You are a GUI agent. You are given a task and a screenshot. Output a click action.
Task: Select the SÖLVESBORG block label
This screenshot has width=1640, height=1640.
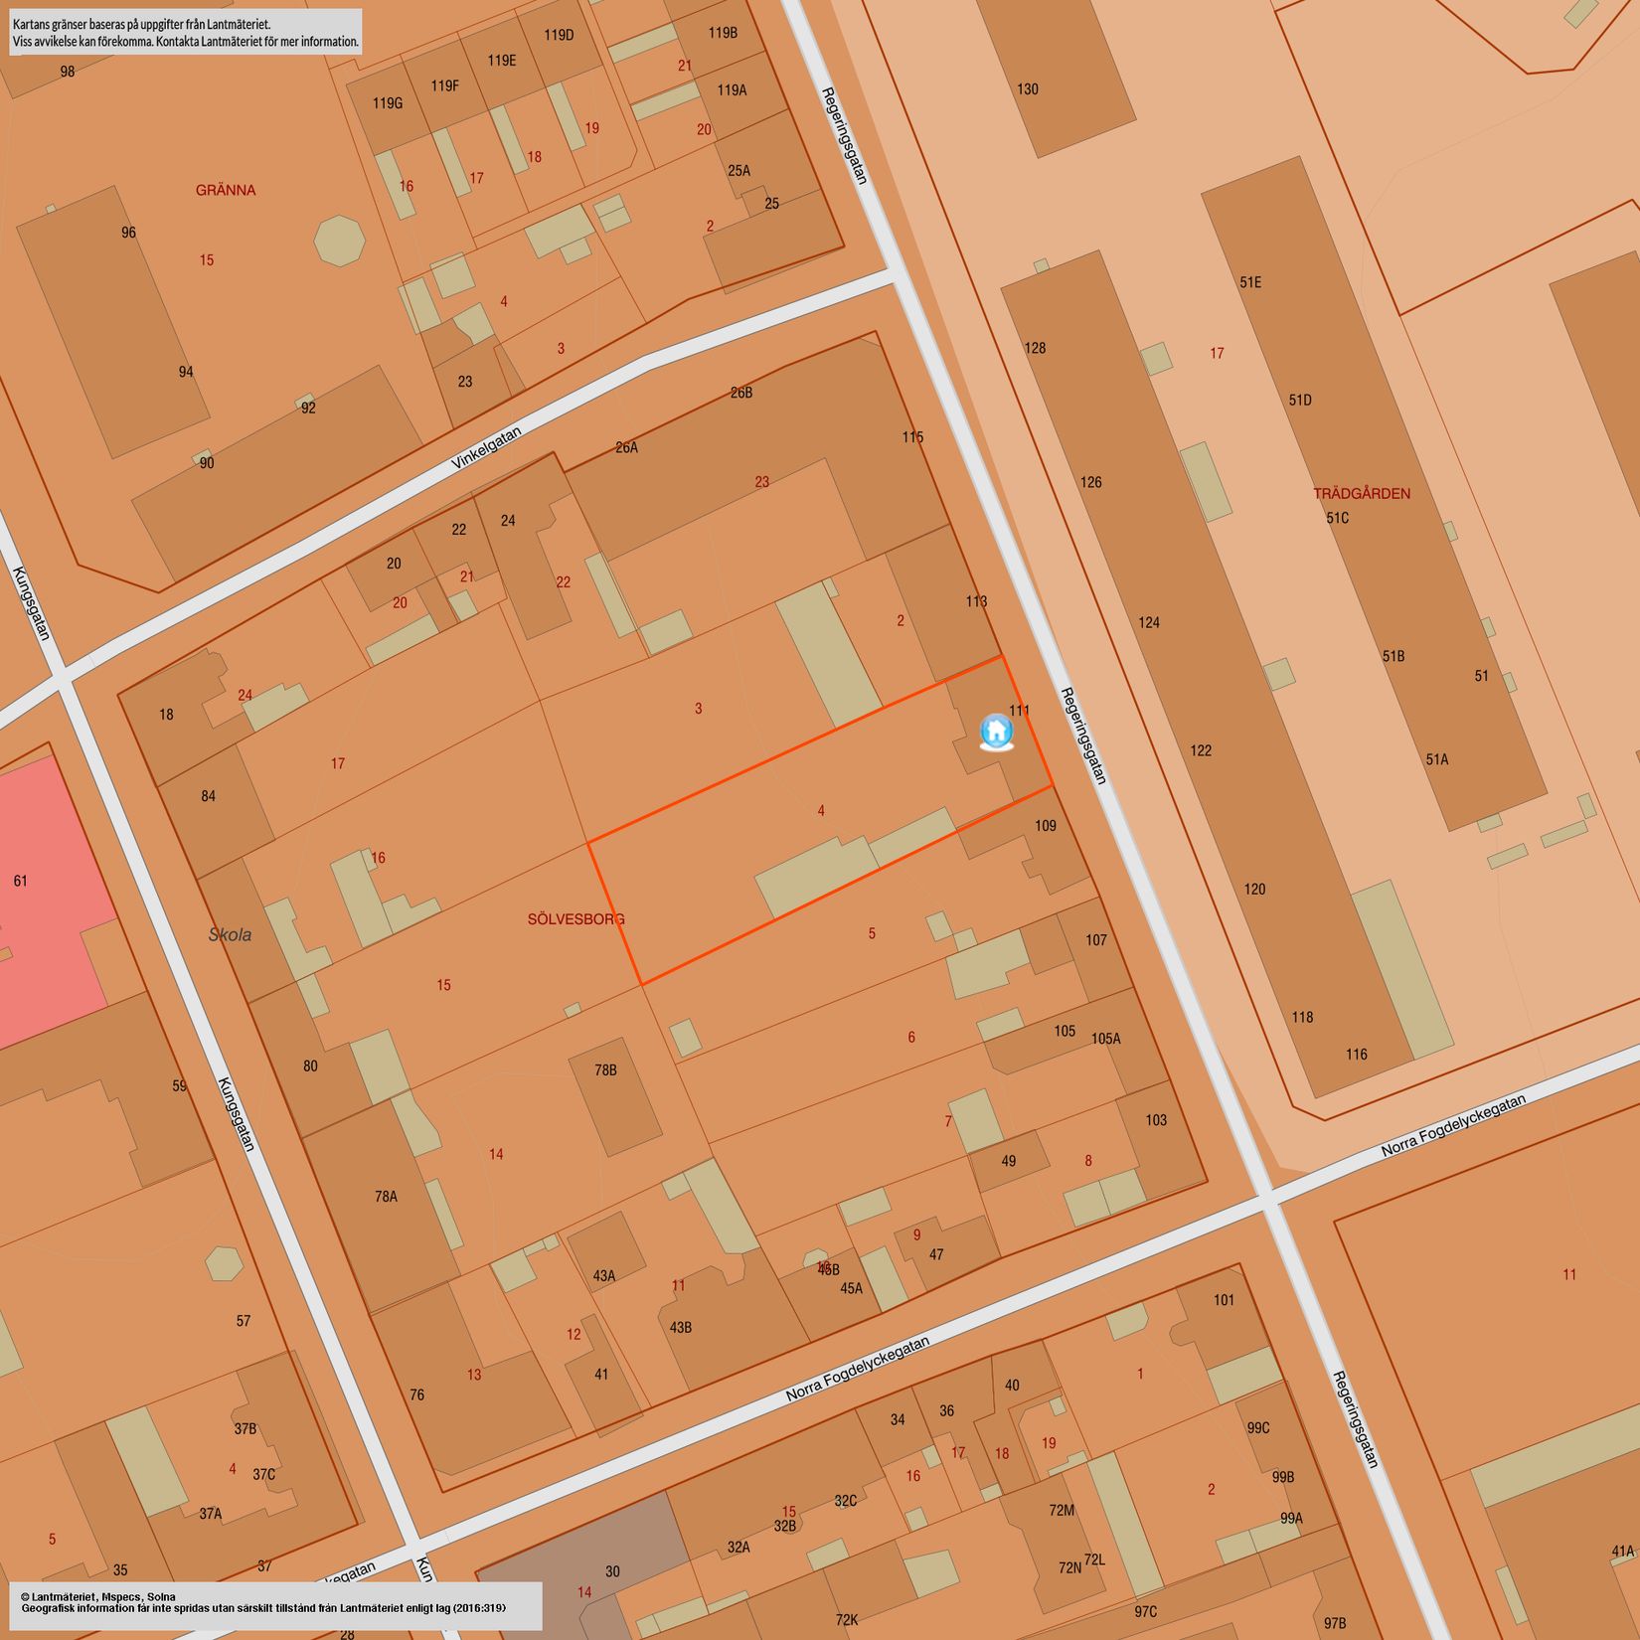tap(575, 919)
